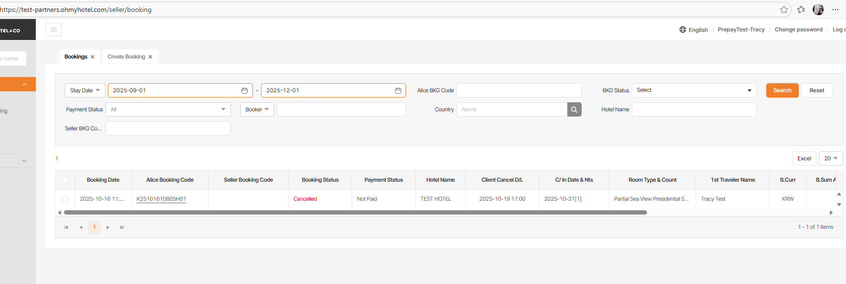Check the cancelled booking row checkbox

tap(65, 199)
